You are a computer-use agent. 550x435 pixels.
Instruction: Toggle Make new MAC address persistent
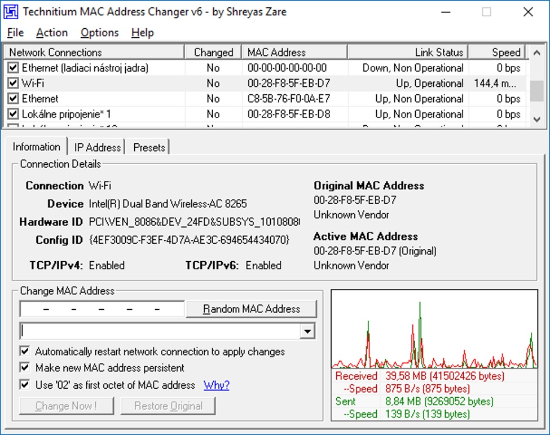point(25,367)
